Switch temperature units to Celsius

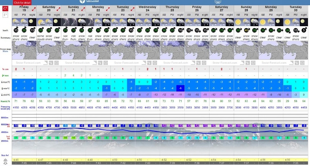[x=6, y=8]
